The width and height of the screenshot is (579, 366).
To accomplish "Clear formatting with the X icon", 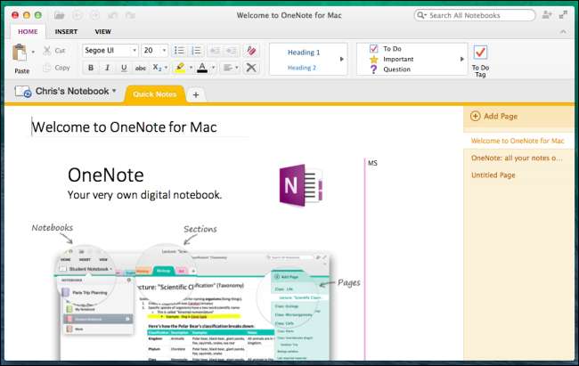I will tap(251, 68).
